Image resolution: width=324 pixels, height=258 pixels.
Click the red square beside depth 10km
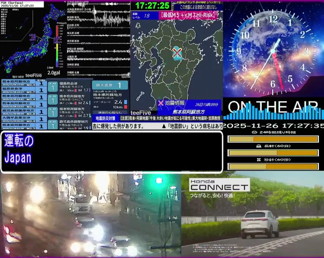tap(126, 107)
